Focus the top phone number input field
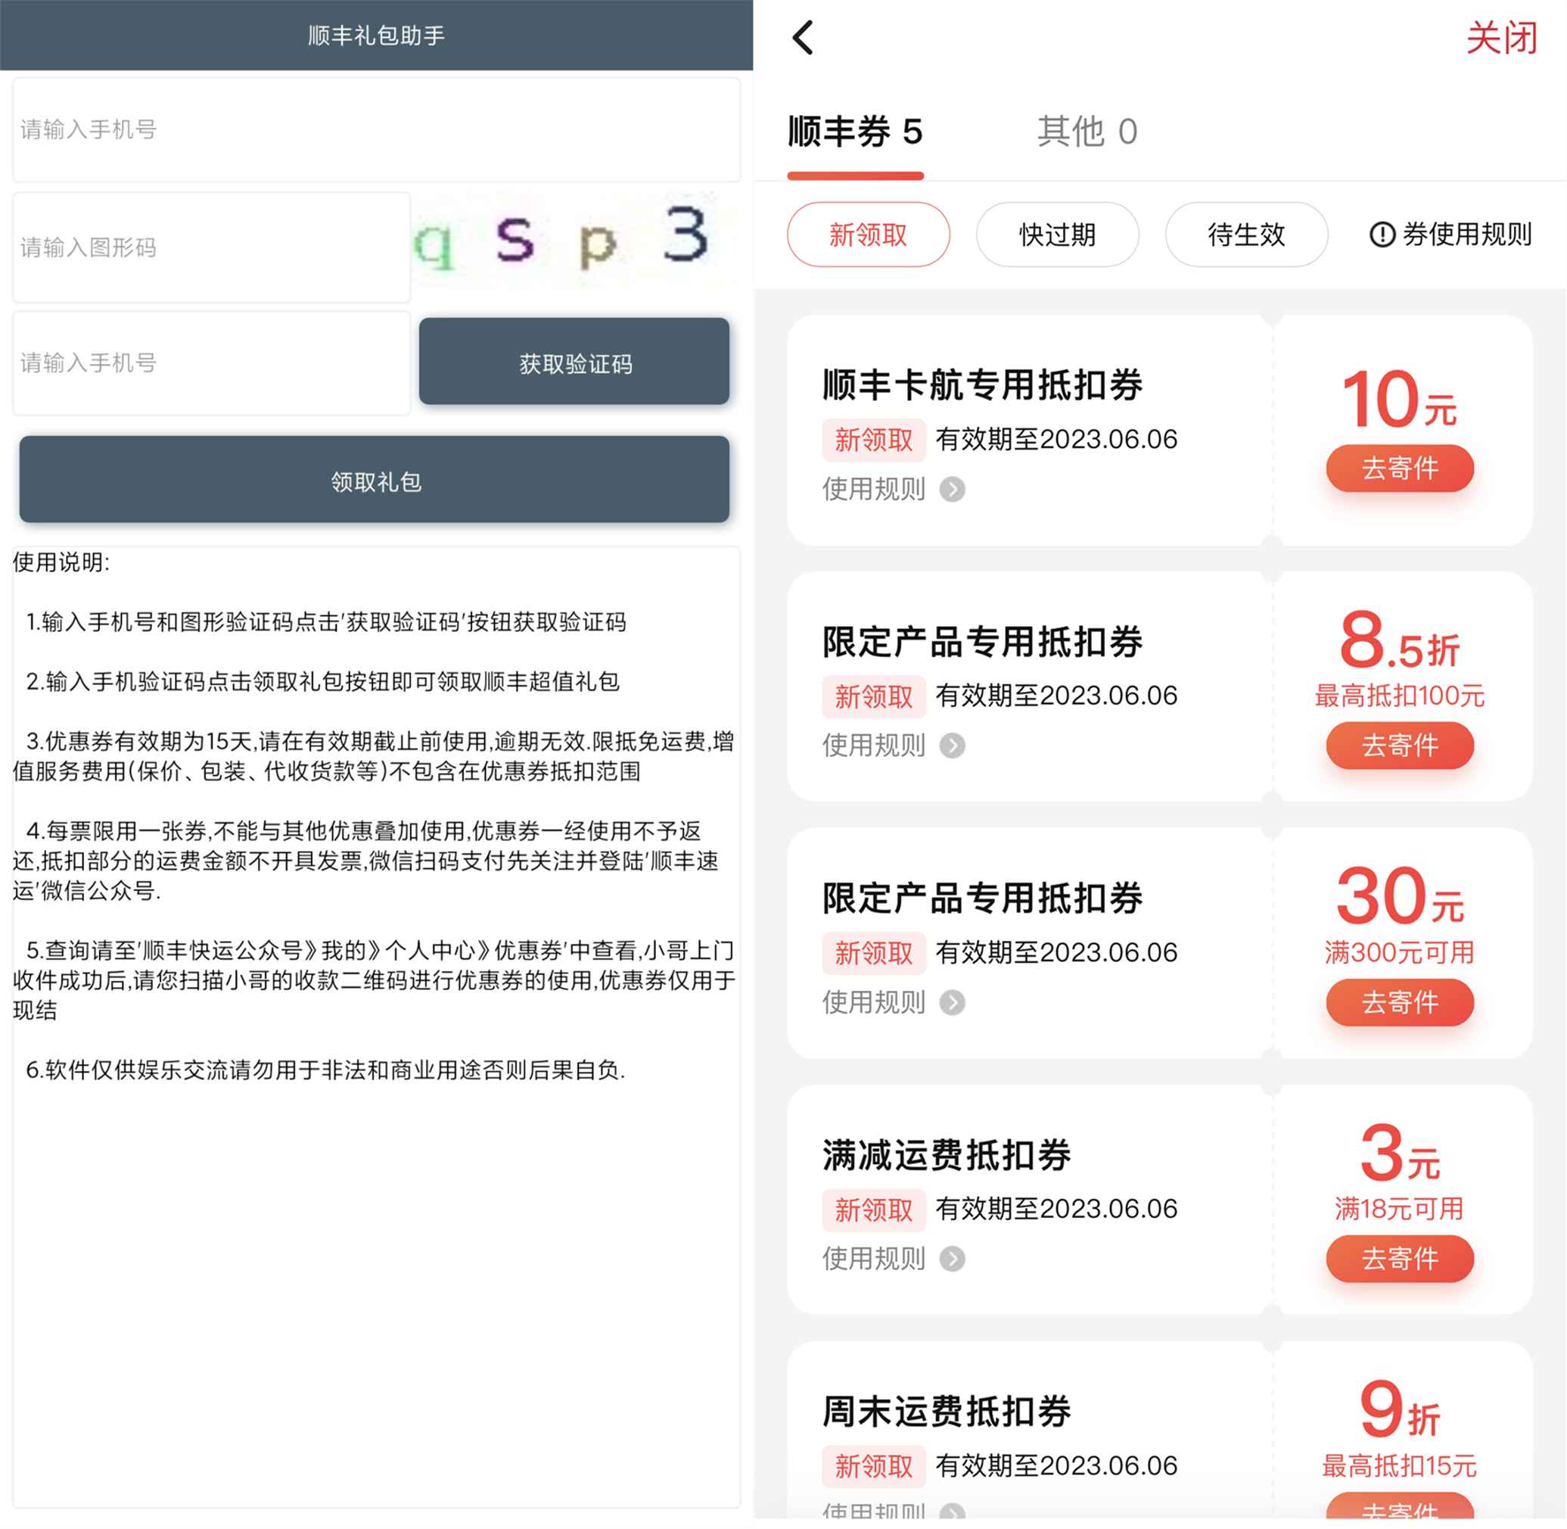This screenshot has height=1529, width=1567. (x=376, y=129)
